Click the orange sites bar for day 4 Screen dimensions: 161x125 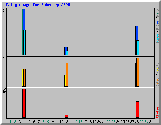coord(25,77)
